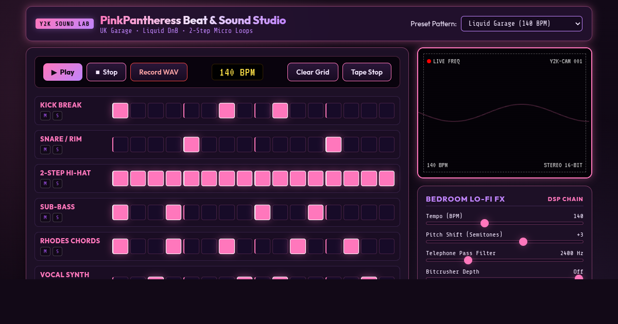Solo the Kick Break track
Image resolution: width=618 pixels, height=324 pixels.
point(57,116)
